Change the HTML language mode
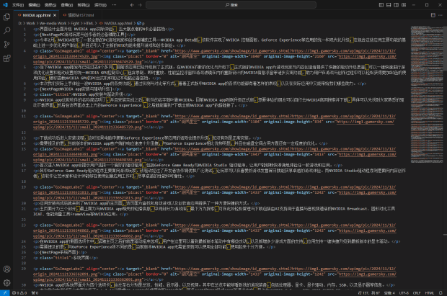 point(429,293)
